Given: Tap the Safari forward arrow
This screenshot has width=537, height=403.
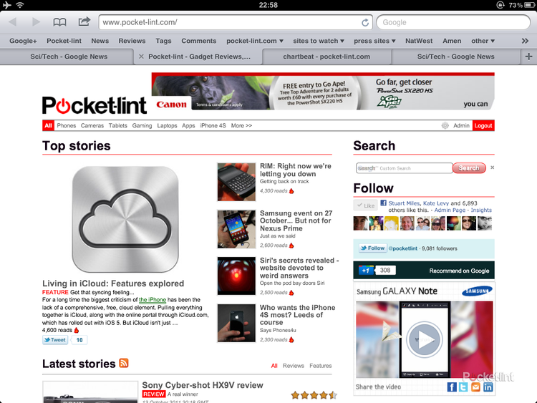Looking at the screenshot, I should 36,22.
